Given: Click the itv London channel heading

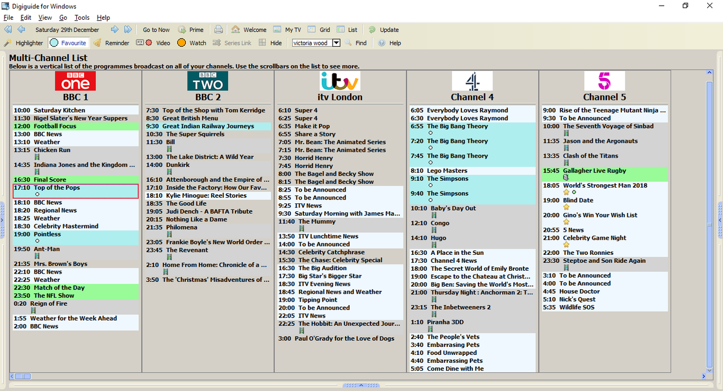Looking at the screenshot, I should click(340, 97).
